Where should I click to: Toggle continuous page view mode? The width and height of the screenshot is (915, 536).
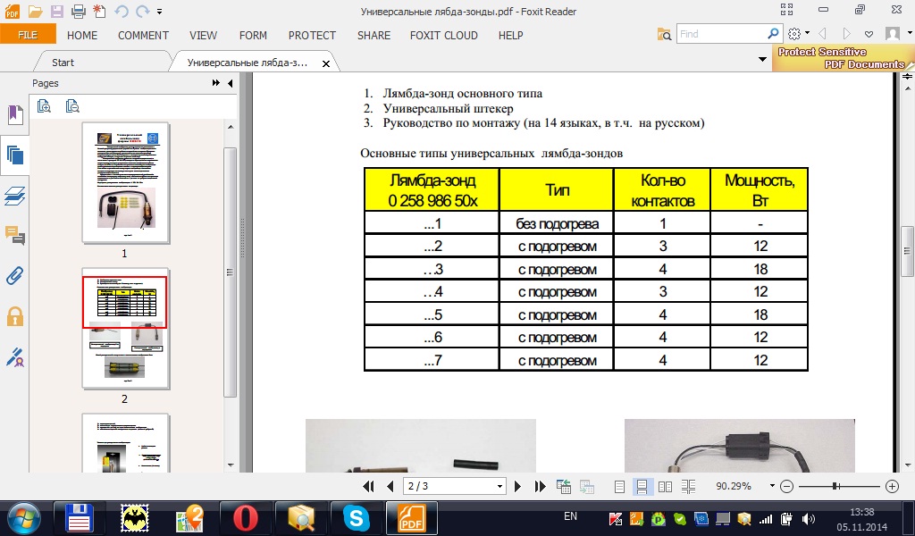(642, 487)
